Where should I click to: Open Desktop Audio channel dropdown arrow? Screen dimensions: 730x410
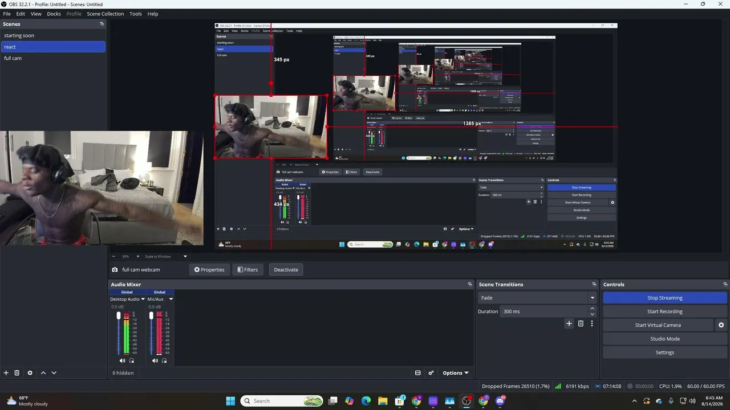coord(143,299)
